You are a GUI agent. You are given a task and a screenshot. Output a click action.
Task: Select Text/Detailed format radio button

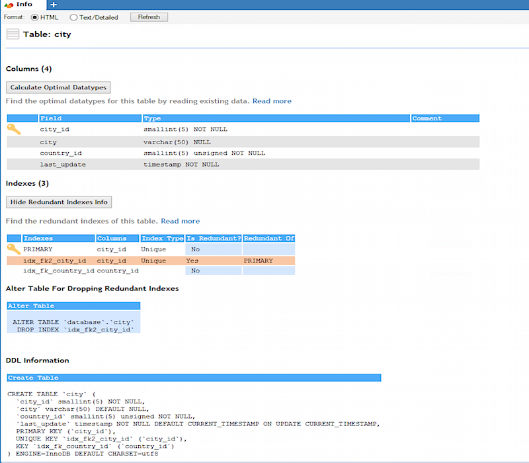[x=73, y=17]
